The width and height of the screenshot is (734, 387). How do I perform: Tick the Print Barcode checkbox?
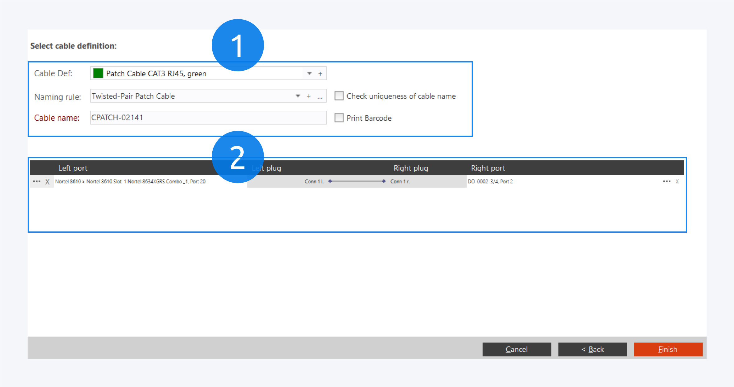pyautogui.click(x=339, y=118)
